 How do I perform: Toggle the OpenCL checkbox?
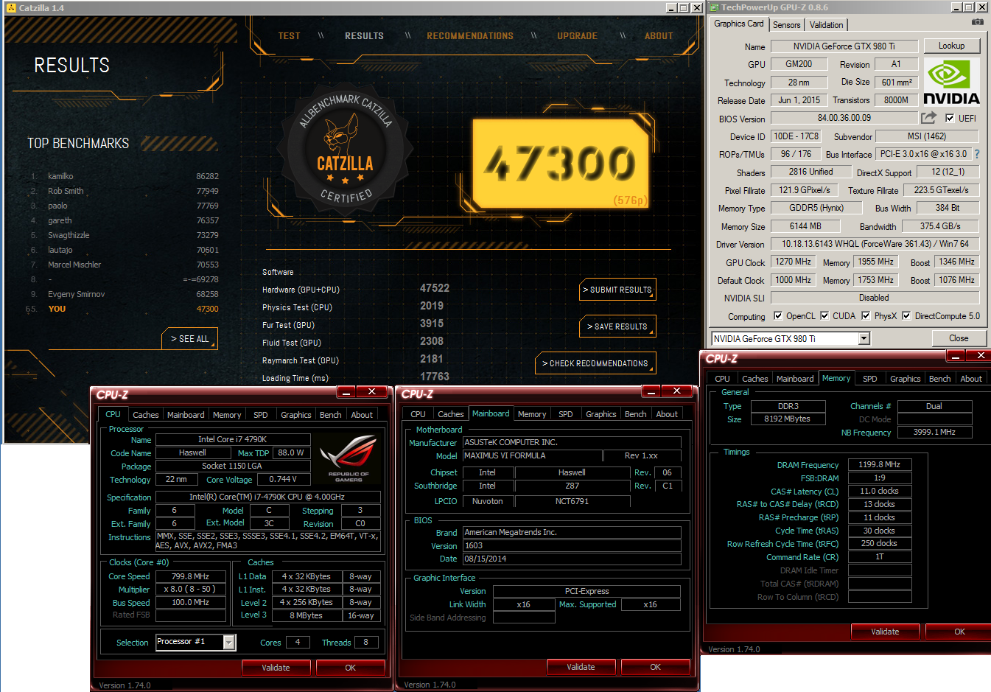[x=778, y=315]
